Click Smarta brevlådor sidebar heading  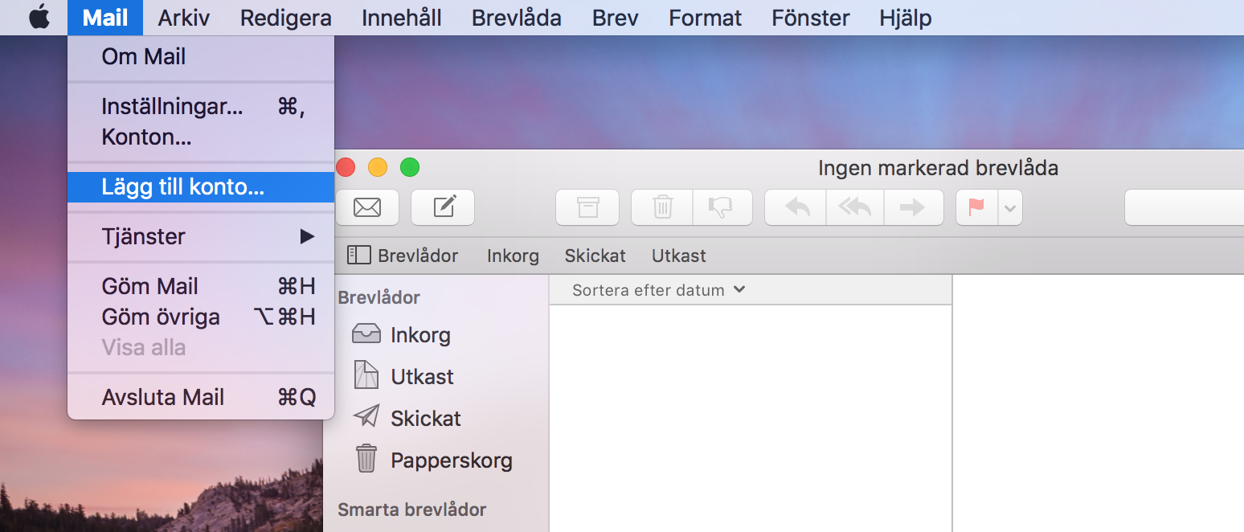411,509
